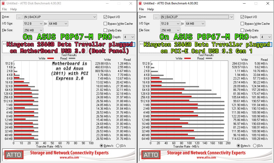This screenshot has width=274, height=163.
Task: Open Help menu in left window
Action: pyautogui.click(x=13, y=9)
